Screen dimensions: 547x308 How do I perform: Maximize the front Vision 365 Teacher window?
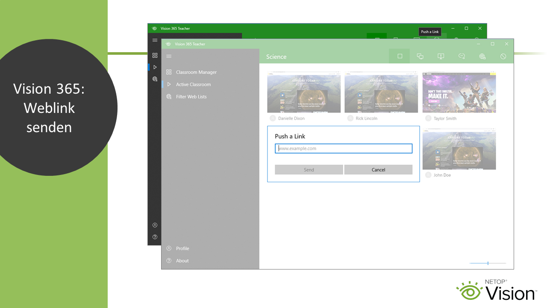(x=492, y=44)
